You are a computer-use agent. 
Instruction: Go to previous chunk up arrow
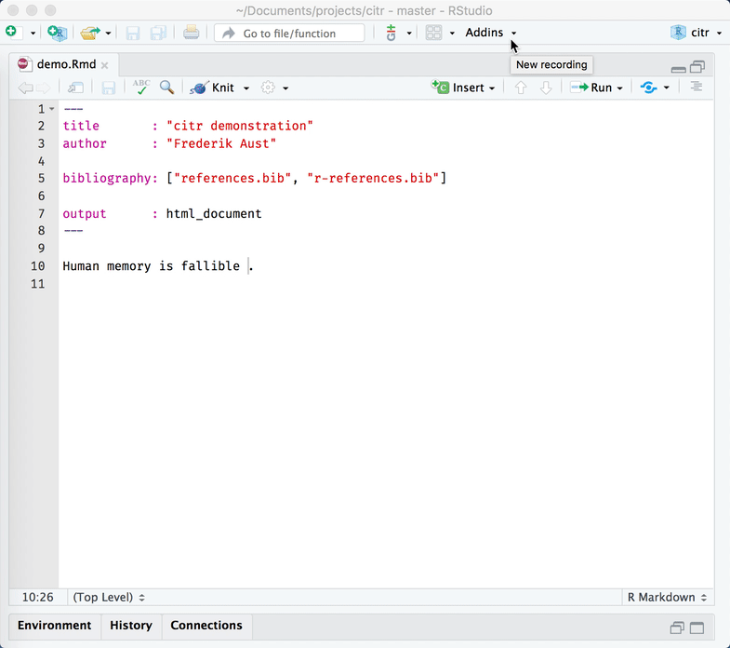click(x=521, y=88)
